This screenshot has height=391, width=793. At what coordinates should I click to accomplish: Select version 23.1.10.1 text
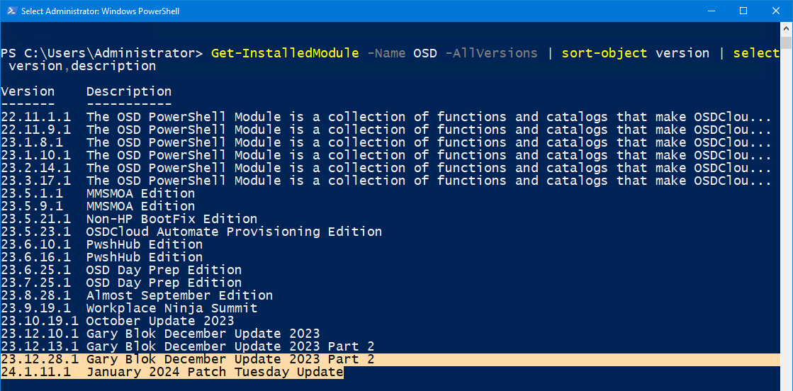tap(36, 155)
